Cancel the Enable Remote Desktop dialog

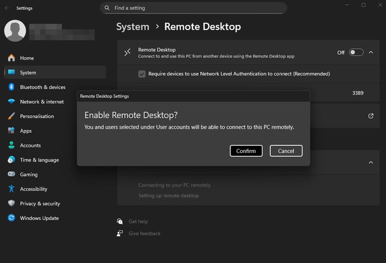286,151
